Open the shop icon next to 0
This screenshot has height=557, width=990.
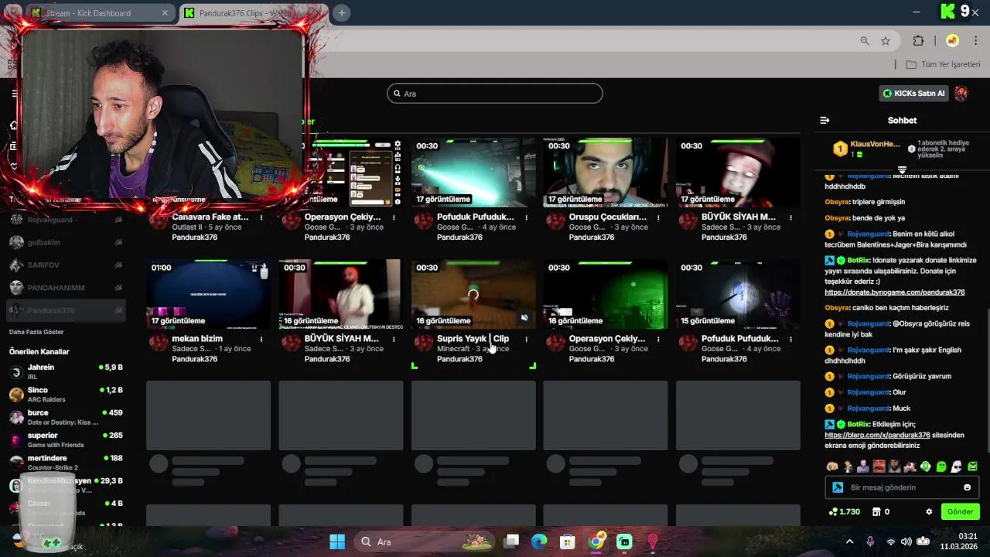click(876, 511)
